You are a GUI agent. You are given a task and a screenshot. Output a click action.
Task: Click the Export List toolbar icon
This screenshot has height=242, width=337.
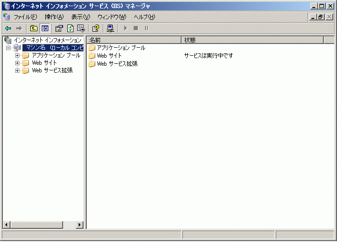coord(81,28)
